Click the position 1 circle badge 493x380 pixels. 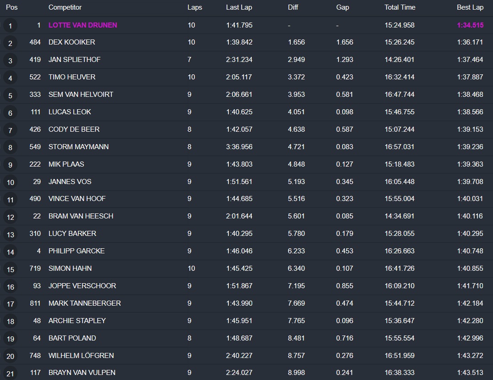point(10,26)
